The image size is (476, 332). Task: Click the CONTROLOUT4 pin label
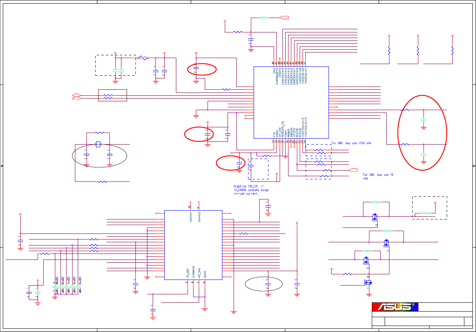tap(306, 127)
